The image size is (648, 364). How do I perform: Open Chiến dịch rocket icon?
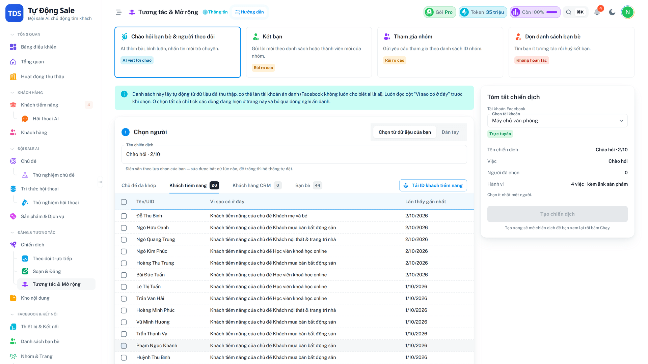click(x=13, y=245)
